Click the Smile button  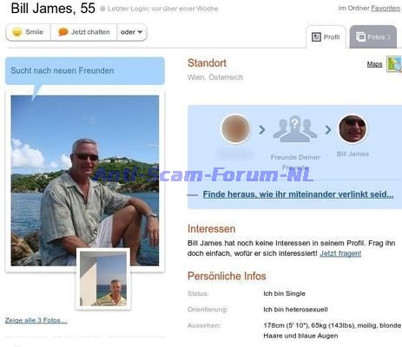coord(28,32)
